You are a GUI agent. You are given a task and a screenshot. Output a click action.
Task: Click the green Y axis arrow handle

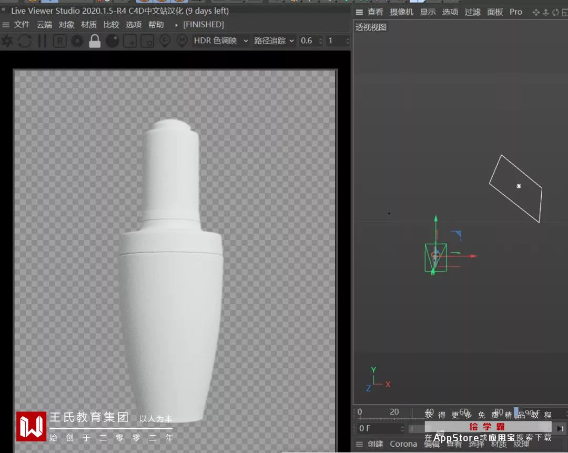436,218
